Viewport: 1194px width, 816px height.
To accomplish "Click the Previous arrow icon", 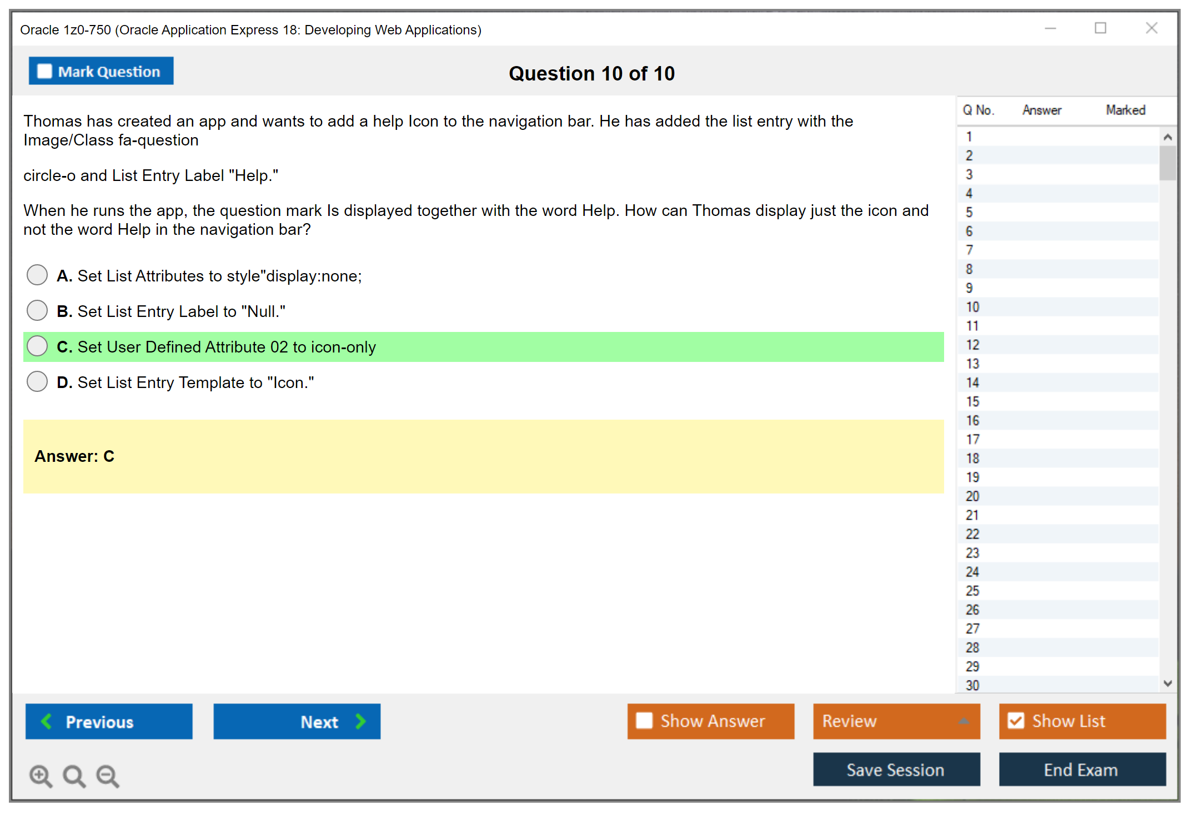I will pos(47,721).
